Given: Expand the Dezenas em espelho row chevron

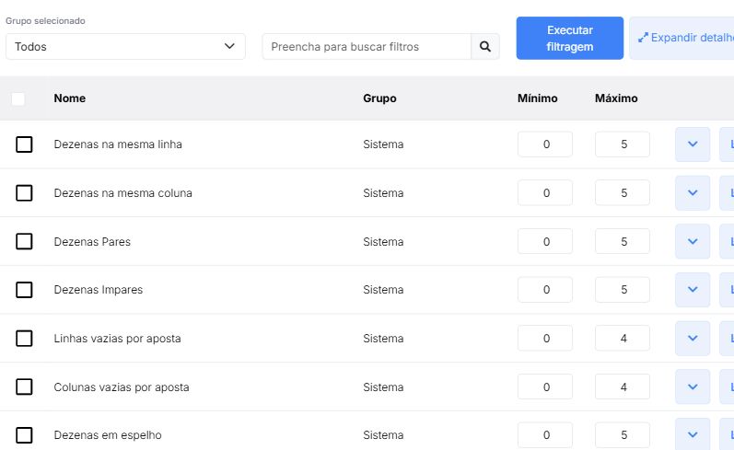Looking at the screenshot, I should pos(693,435).
